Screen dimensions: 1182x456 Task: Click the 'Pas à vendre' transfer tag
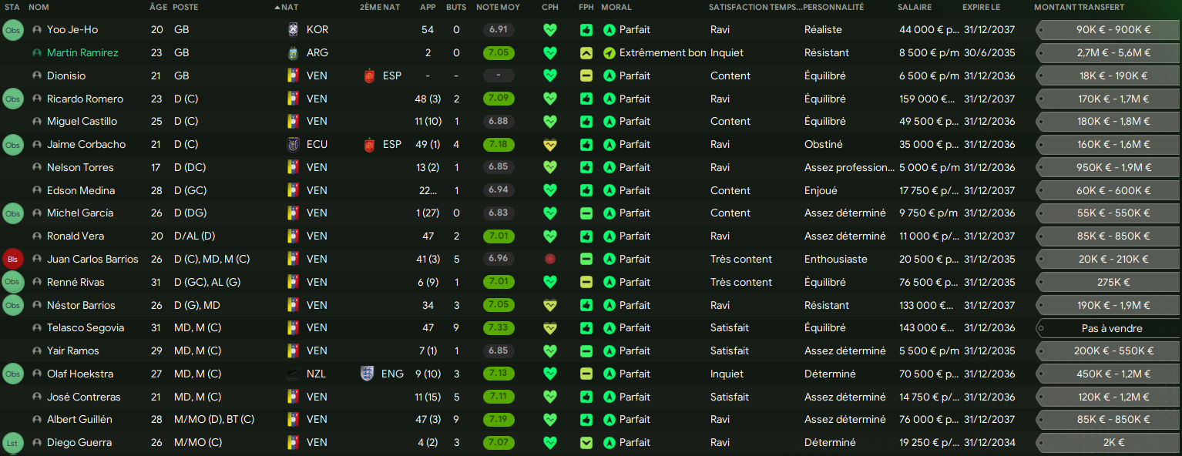click(x=1111, y=328)
